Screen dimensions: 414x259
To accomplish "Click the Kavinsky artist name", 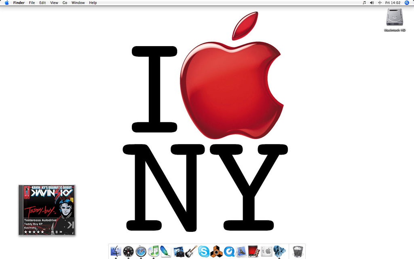I will coord(30,227).
